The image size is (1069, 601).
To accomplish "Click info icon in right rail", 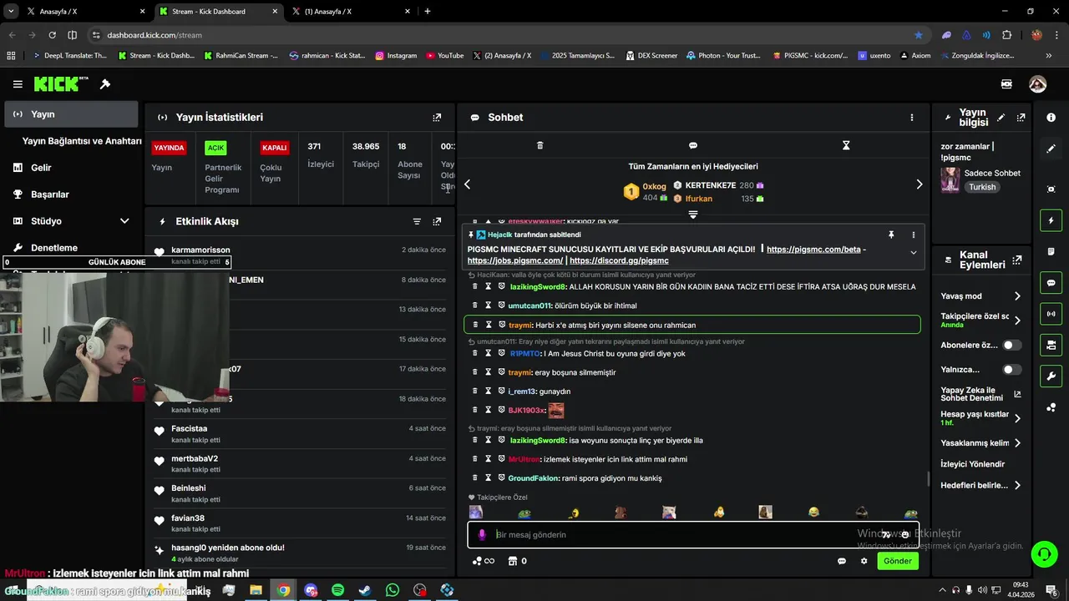I will coord(1051,118).
